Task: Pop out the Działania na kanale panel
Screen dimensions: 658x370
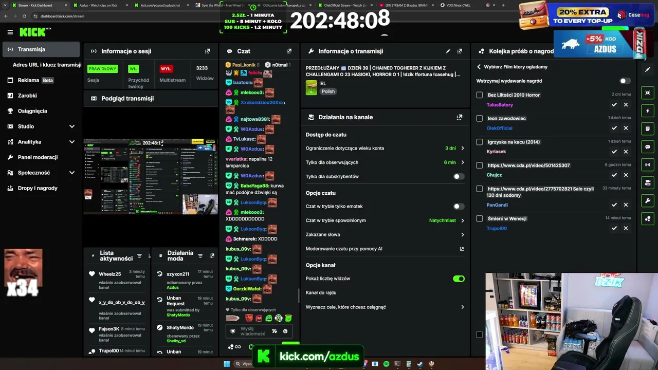Action: pyautogui.click(x=460, y=117)
